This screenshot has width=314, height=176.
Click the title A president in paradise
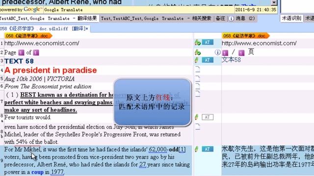(x=51, y=70)
